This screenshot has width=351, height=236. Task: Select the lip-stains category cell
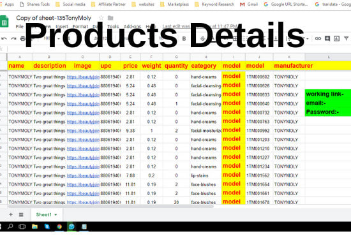205,175
